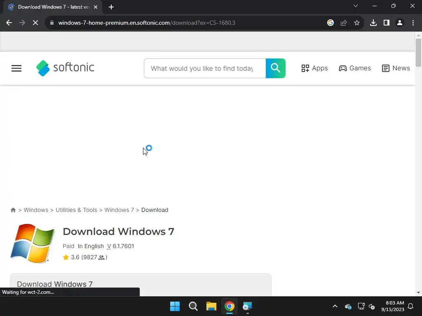Show hidden tray icons chevron
Image resolution: width=422 pixels, height=316 pixels.
click(x=335, y=306)
